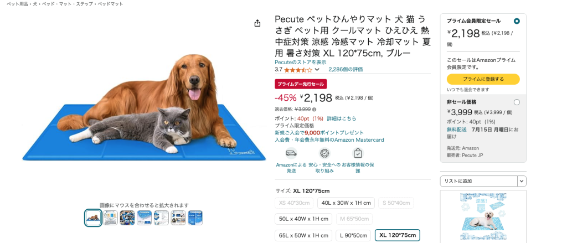Choose the L 90*50cm size option
This screenshot has width=567, height=243.
[353, 235]
